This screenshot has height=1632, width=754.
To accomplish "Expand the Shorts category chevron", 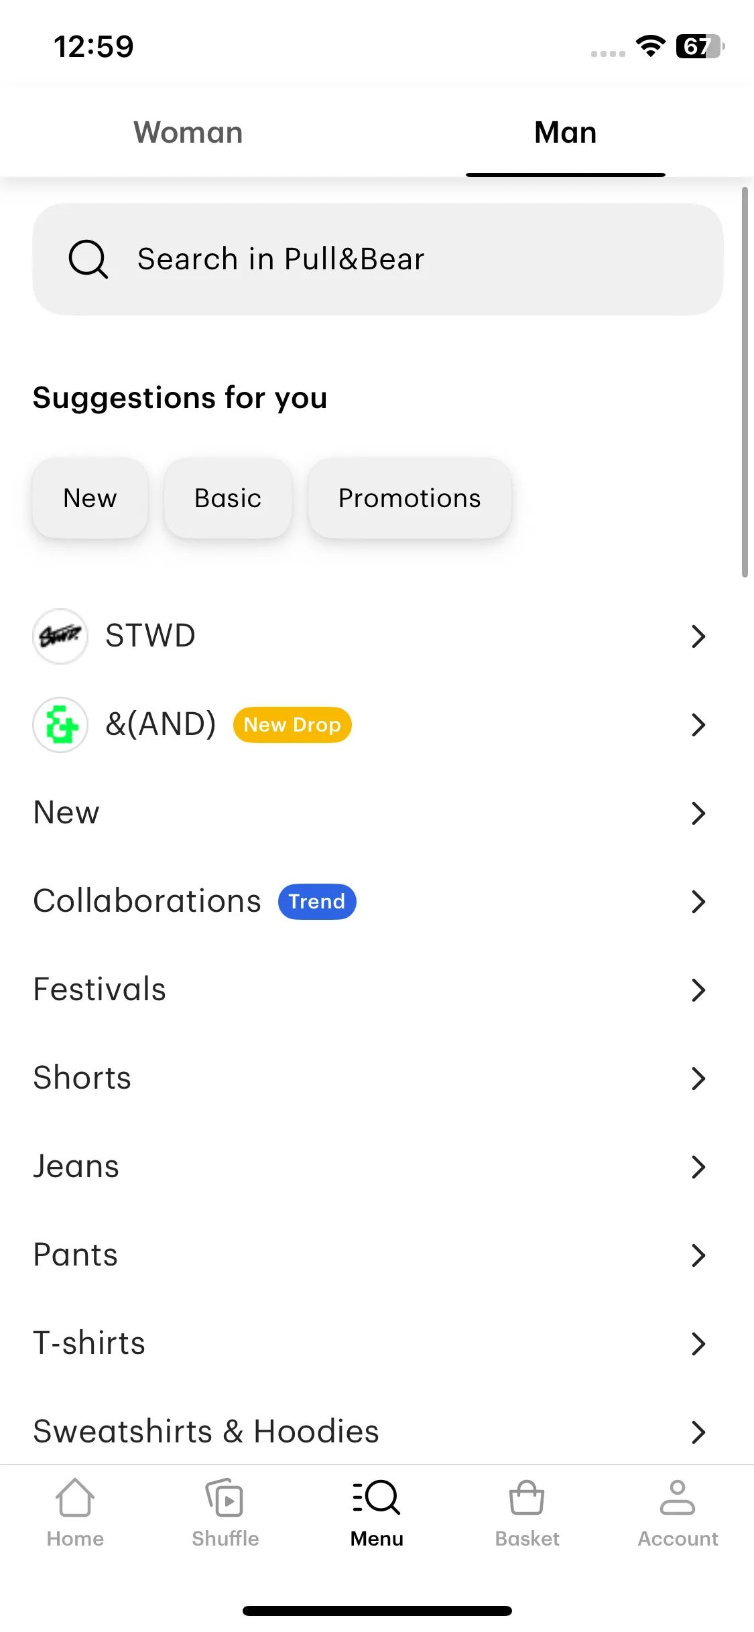I will pyautogui.click(x=698, y=1079).
